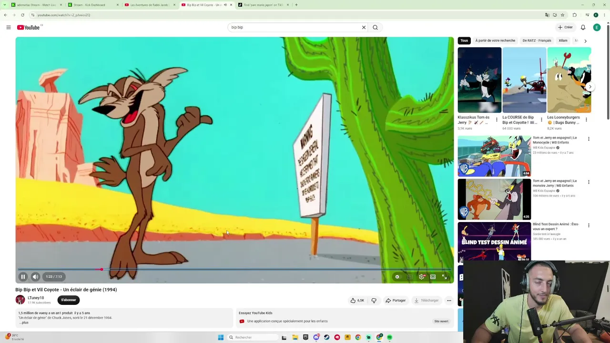Mute the video volume
This screenshot has height=343, width=610.
(x=35, y=277)
